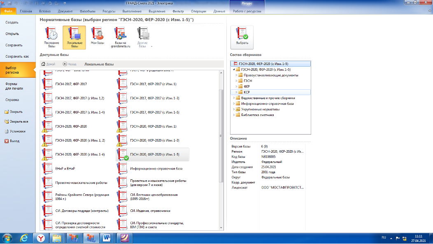Pick ГЭСН-2017, ФЕР-2017 (с Изм. 1-5)
Screen dimensions: 433x244
153,112
